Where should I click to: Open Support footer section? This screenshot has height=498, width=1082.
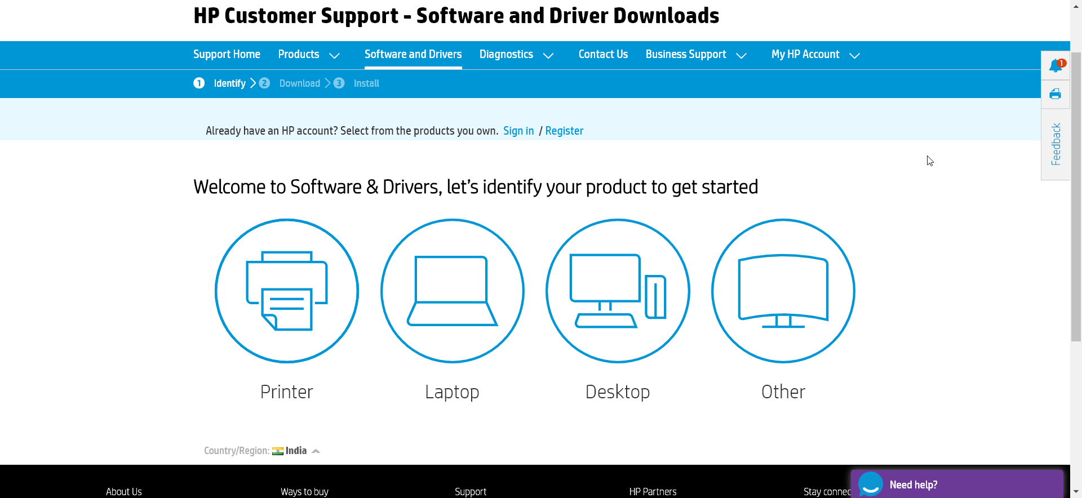click(x=471, y=492)
